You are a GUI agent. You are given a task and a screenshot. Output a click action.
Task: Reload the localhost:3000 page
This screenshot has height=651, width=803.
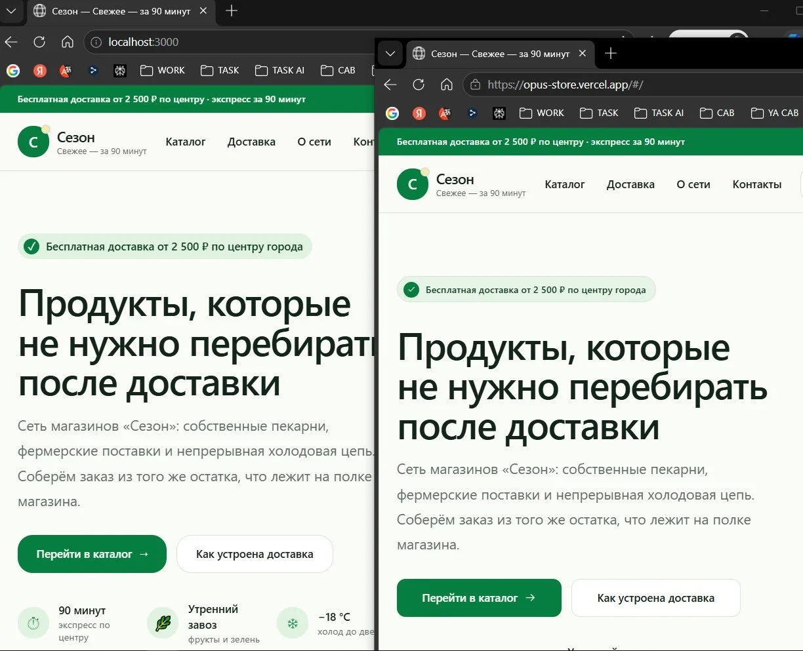(x=39, y=42)
